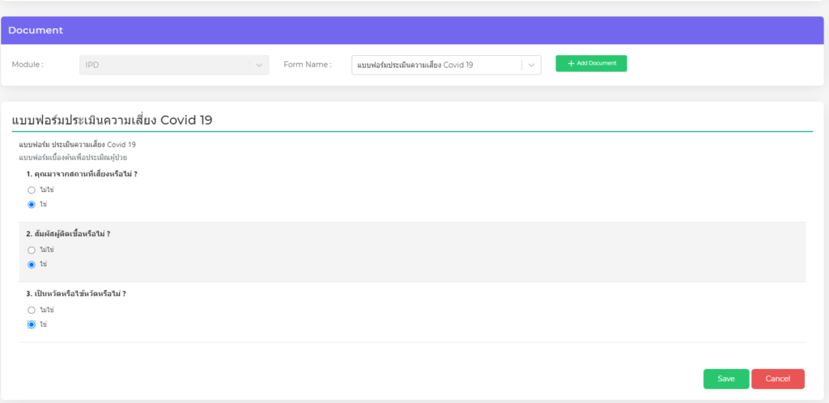Image resolution: width=829 pixels, height=403 pixels.
Task: Click the plus icon on Add Document
Action: 571,63
